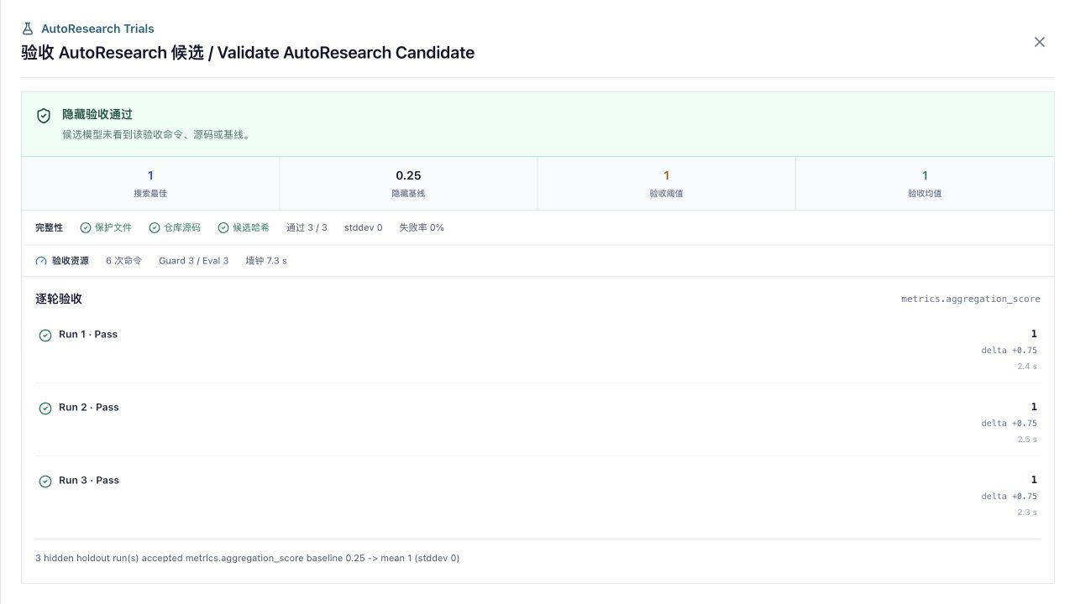Viewport: 1075px width, 604px height.
Task: Click the 失败率 0% text
Action: (x=422, y=227)
